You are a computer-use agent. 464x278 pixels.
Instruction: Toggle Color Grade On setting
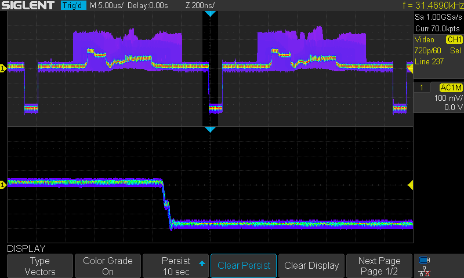(x=108, y=266)
